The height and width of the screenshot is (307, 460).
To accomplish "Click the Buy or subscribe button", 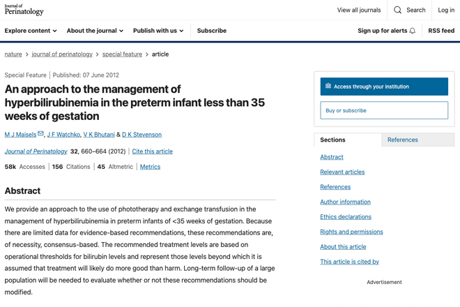I will pyautogui.click(x=384, y=110).
